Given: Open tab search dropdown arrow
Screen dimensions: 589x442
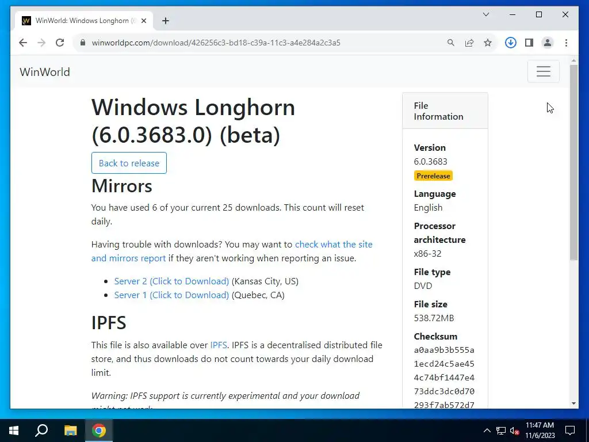Looking at the screenshot, I should click(x=485, y=14).
